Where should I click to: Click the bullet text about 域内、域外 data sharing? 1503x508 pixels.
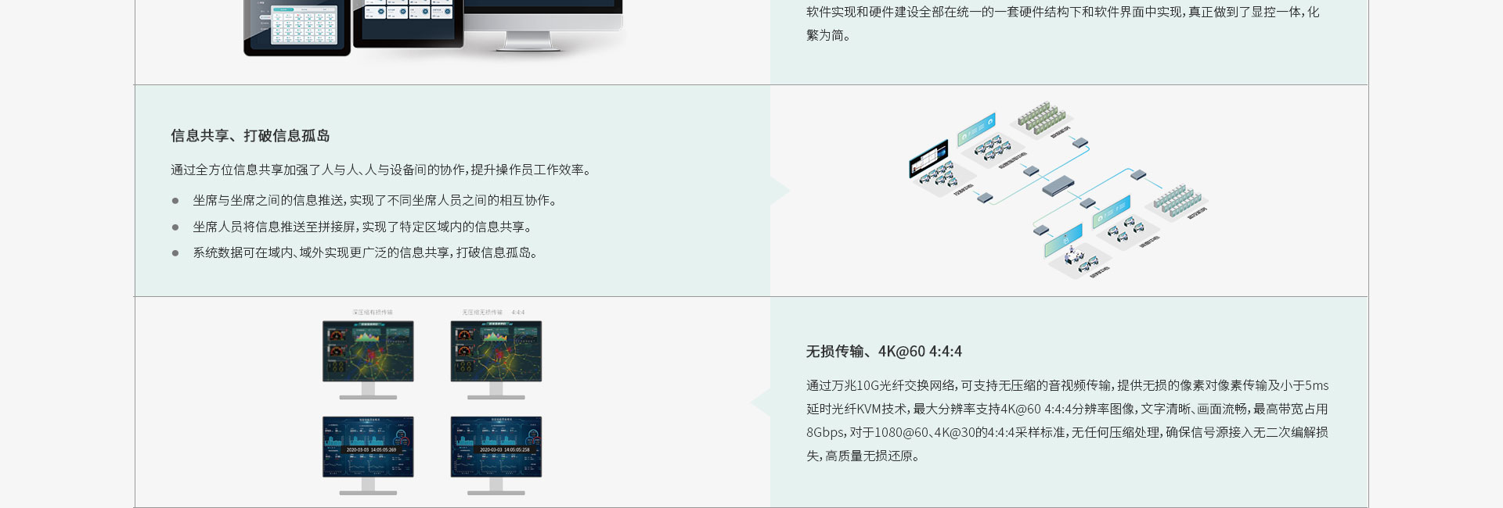pyautogui.click(x=366, y=253)
